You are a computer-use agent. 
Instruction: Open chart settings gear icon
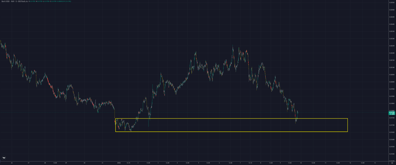[391, 162]
